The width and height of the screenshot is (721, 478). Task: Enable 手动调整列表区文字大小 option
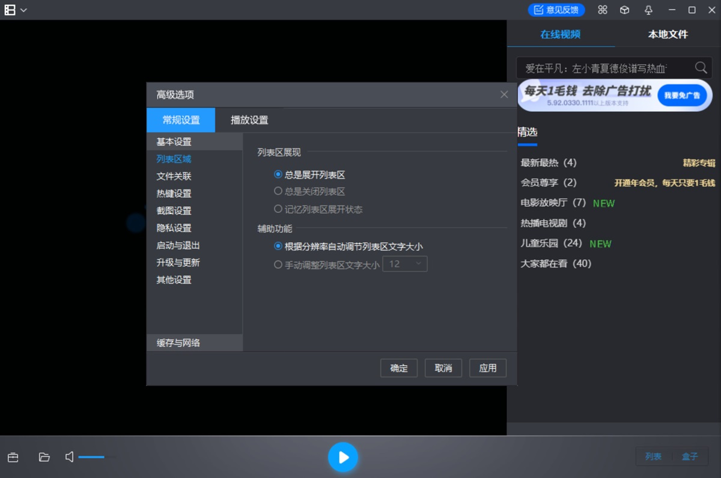(277, 263)
